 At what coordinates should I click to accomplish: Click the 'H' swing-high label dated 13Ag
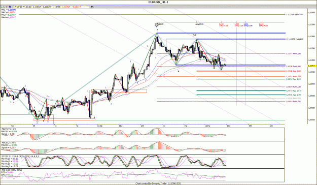coord(295,39)
